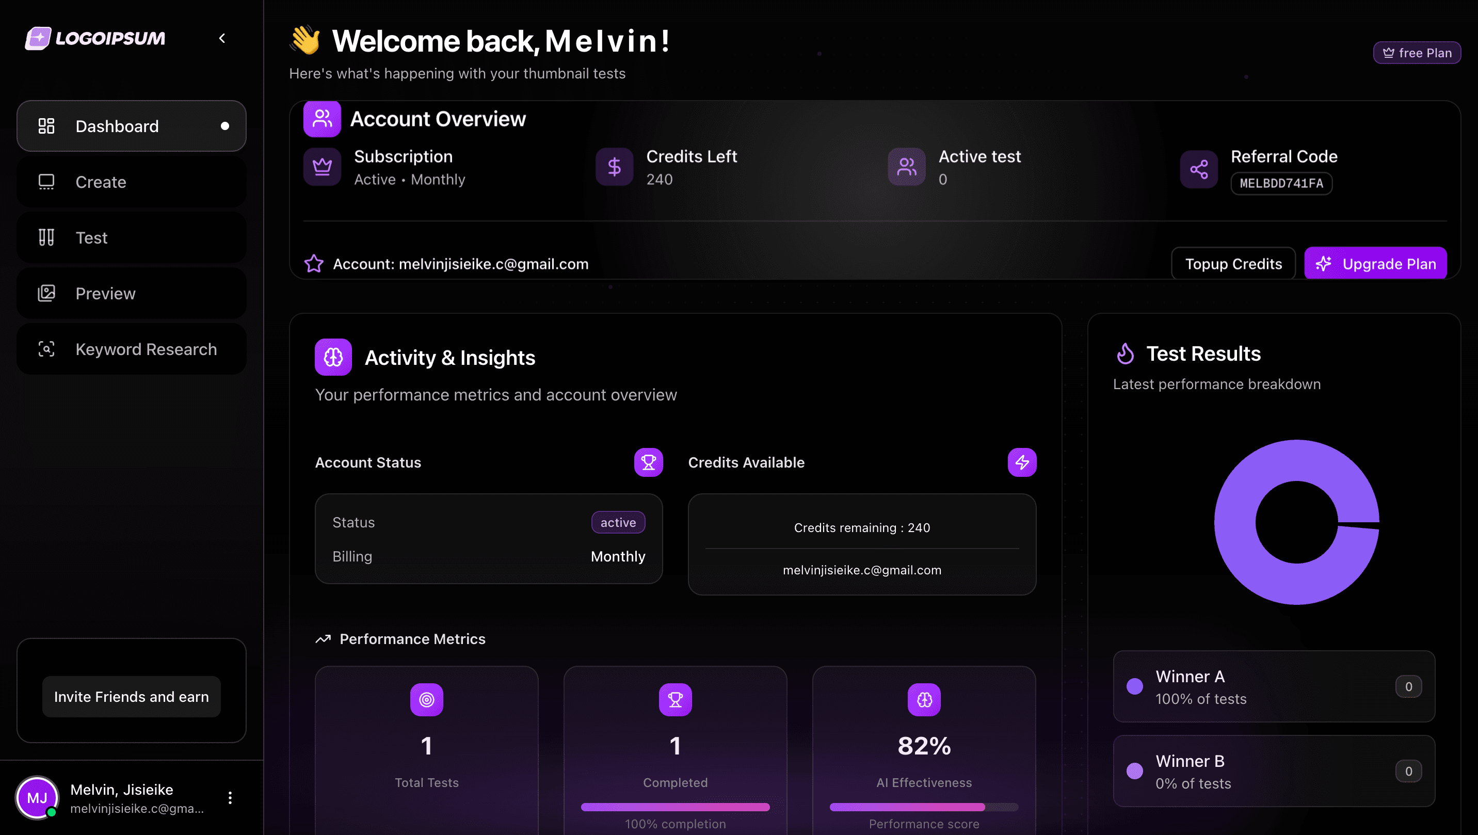
Task: Select the referral code MELBDD741FA field
Action: (1281, 184)
